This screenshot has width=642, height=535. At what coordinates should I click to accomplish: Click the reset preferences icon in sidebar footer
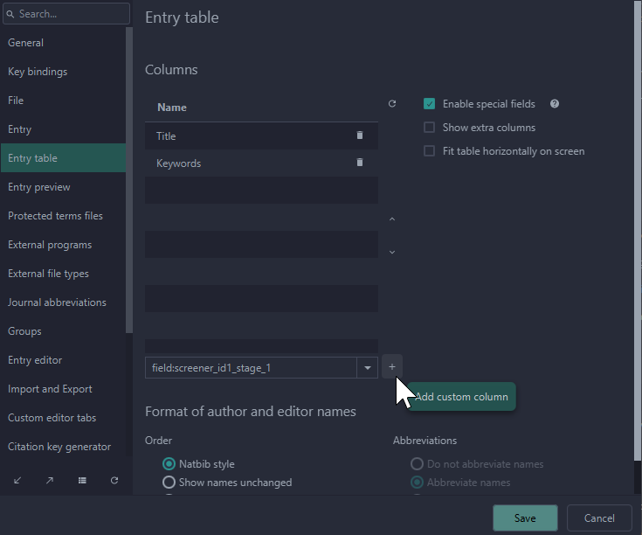[x=114, y=480]
